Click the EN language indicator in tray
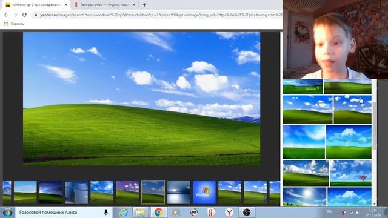The width and height of the screenshot is (388, 218). pos(329,212)
